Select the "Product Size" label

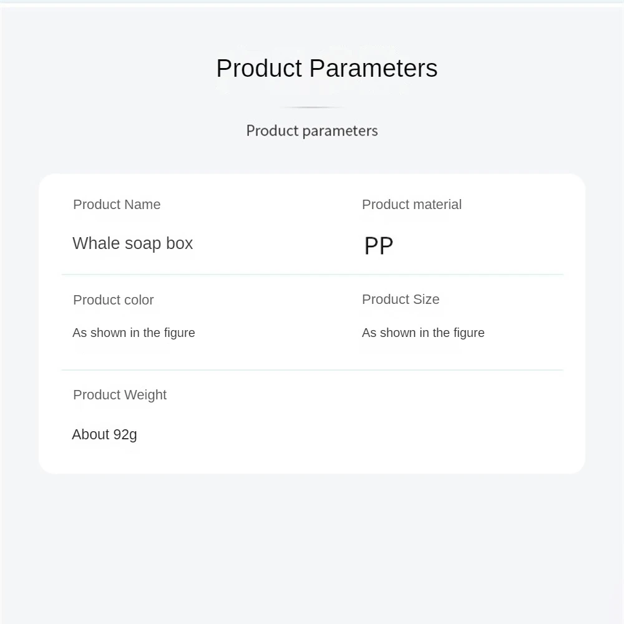[x=400, y=300]
